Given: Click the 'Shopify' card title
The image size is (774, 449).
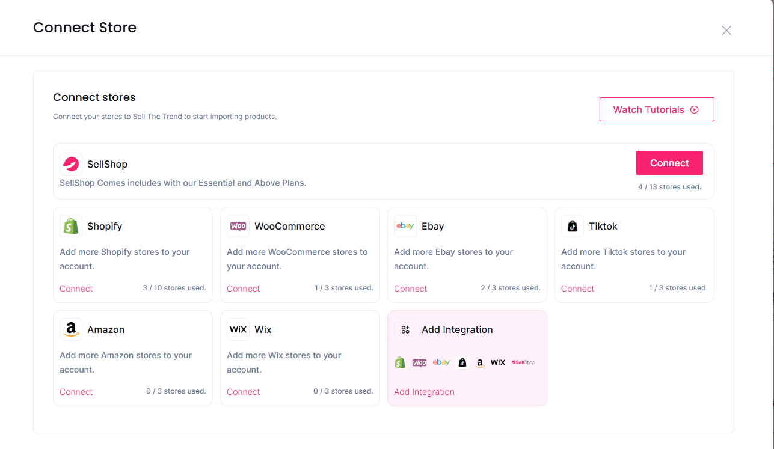Looking at the screenshot, I should pos(105,227).
